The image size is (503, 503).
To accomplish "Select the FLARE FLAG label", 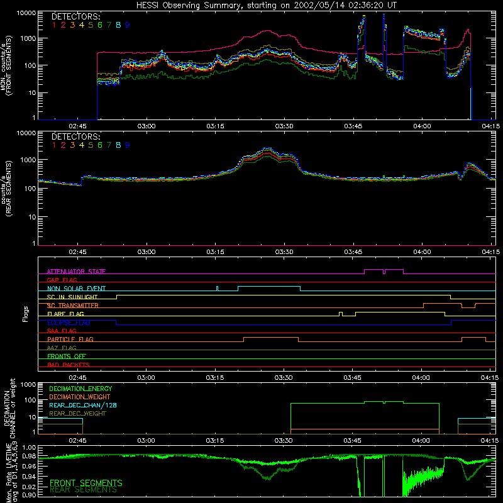I will [65, 314].
